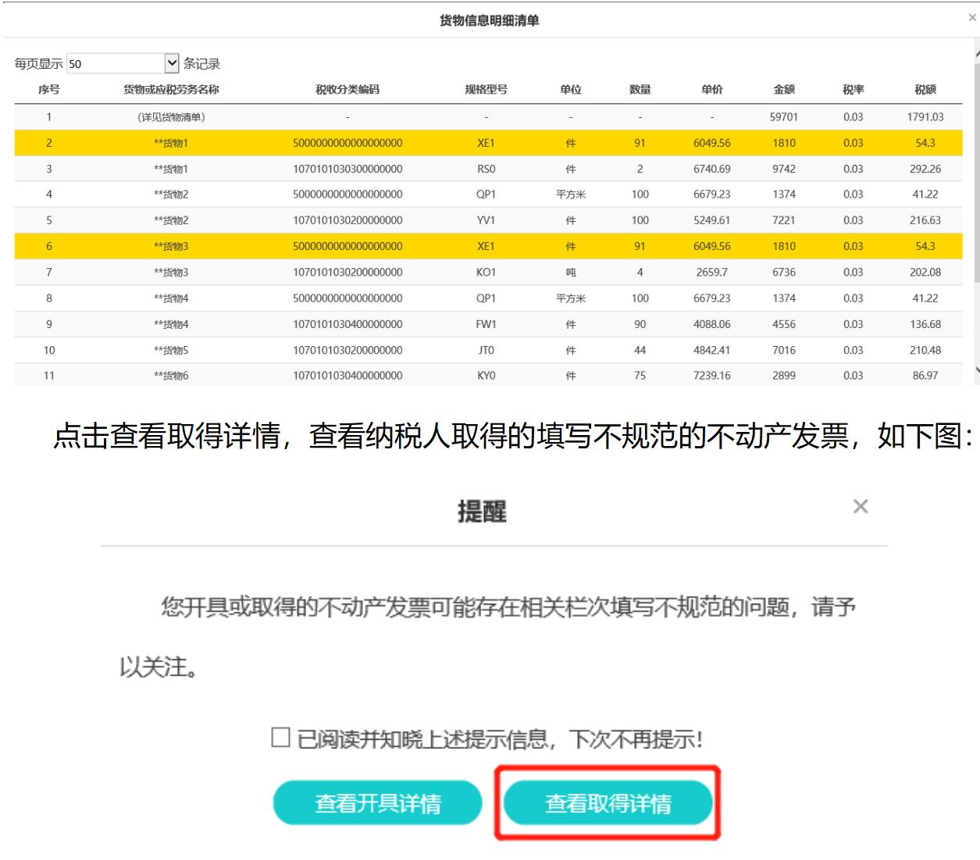Click the 税额 column header
The image size is (980, 860).
click(x=925, y=90)
